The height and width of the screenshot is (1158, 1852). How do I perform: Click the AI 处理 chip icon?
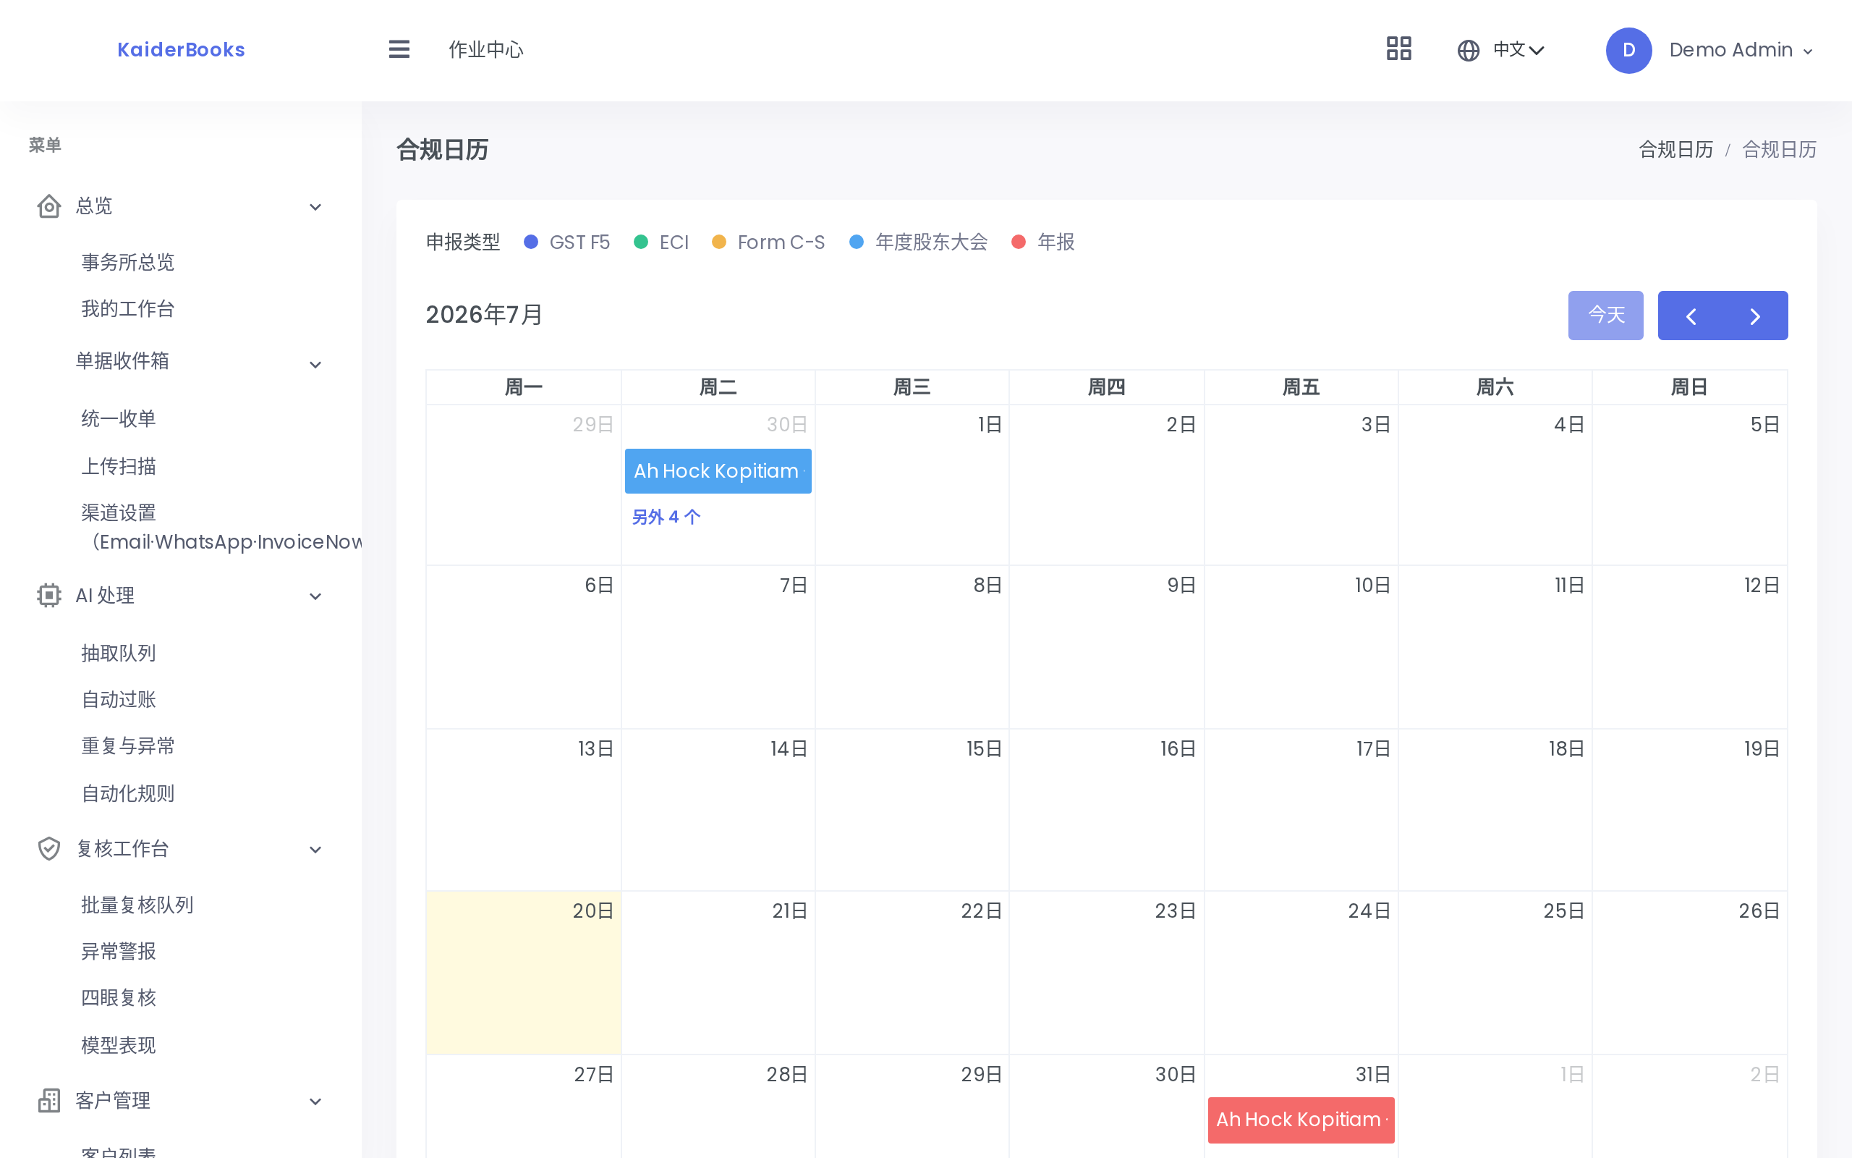click(x=49, y=595)
